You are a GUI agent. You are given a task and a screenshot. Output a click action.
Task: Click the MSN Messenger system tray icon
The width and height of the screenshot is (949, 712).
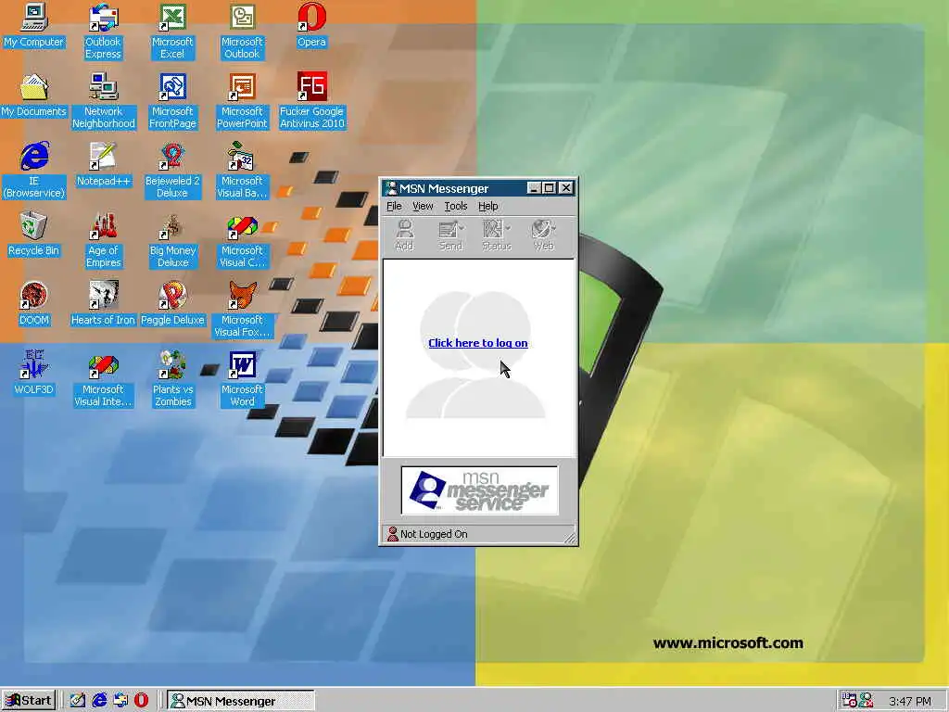coord(866,701)
